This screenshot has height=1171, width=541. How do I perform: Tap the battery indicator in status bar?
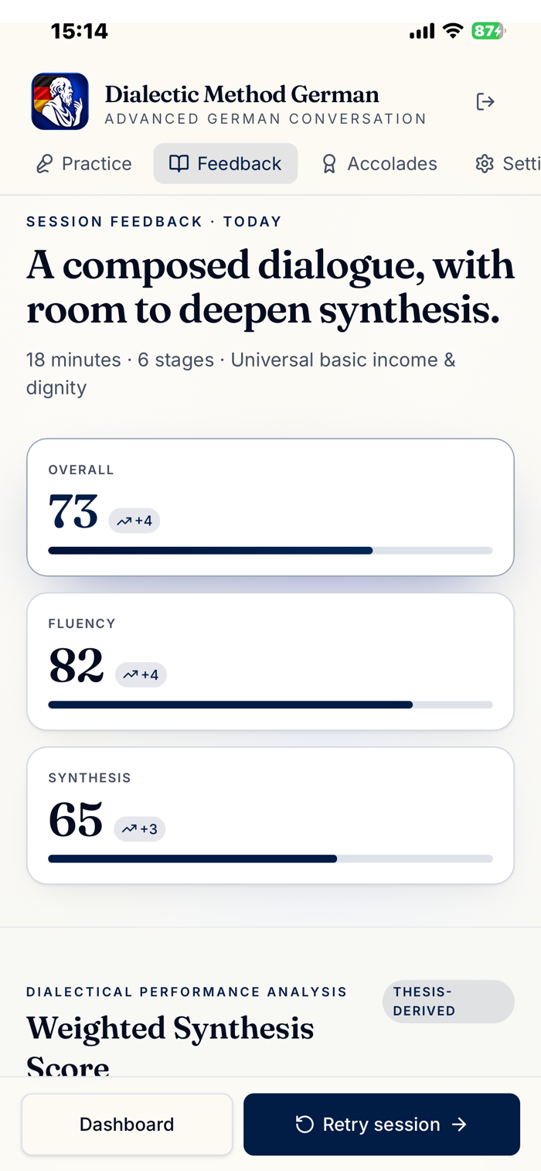tap(488, 31)
